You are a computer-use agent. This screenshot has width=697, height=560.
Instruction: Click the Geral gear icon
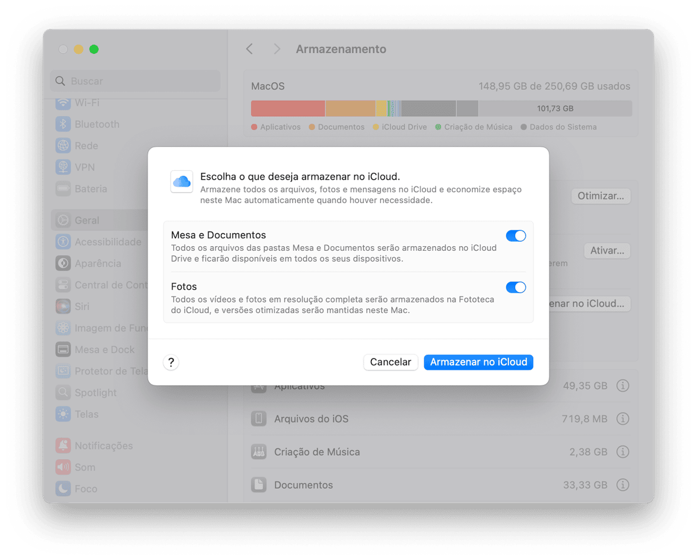coord(63,220)
